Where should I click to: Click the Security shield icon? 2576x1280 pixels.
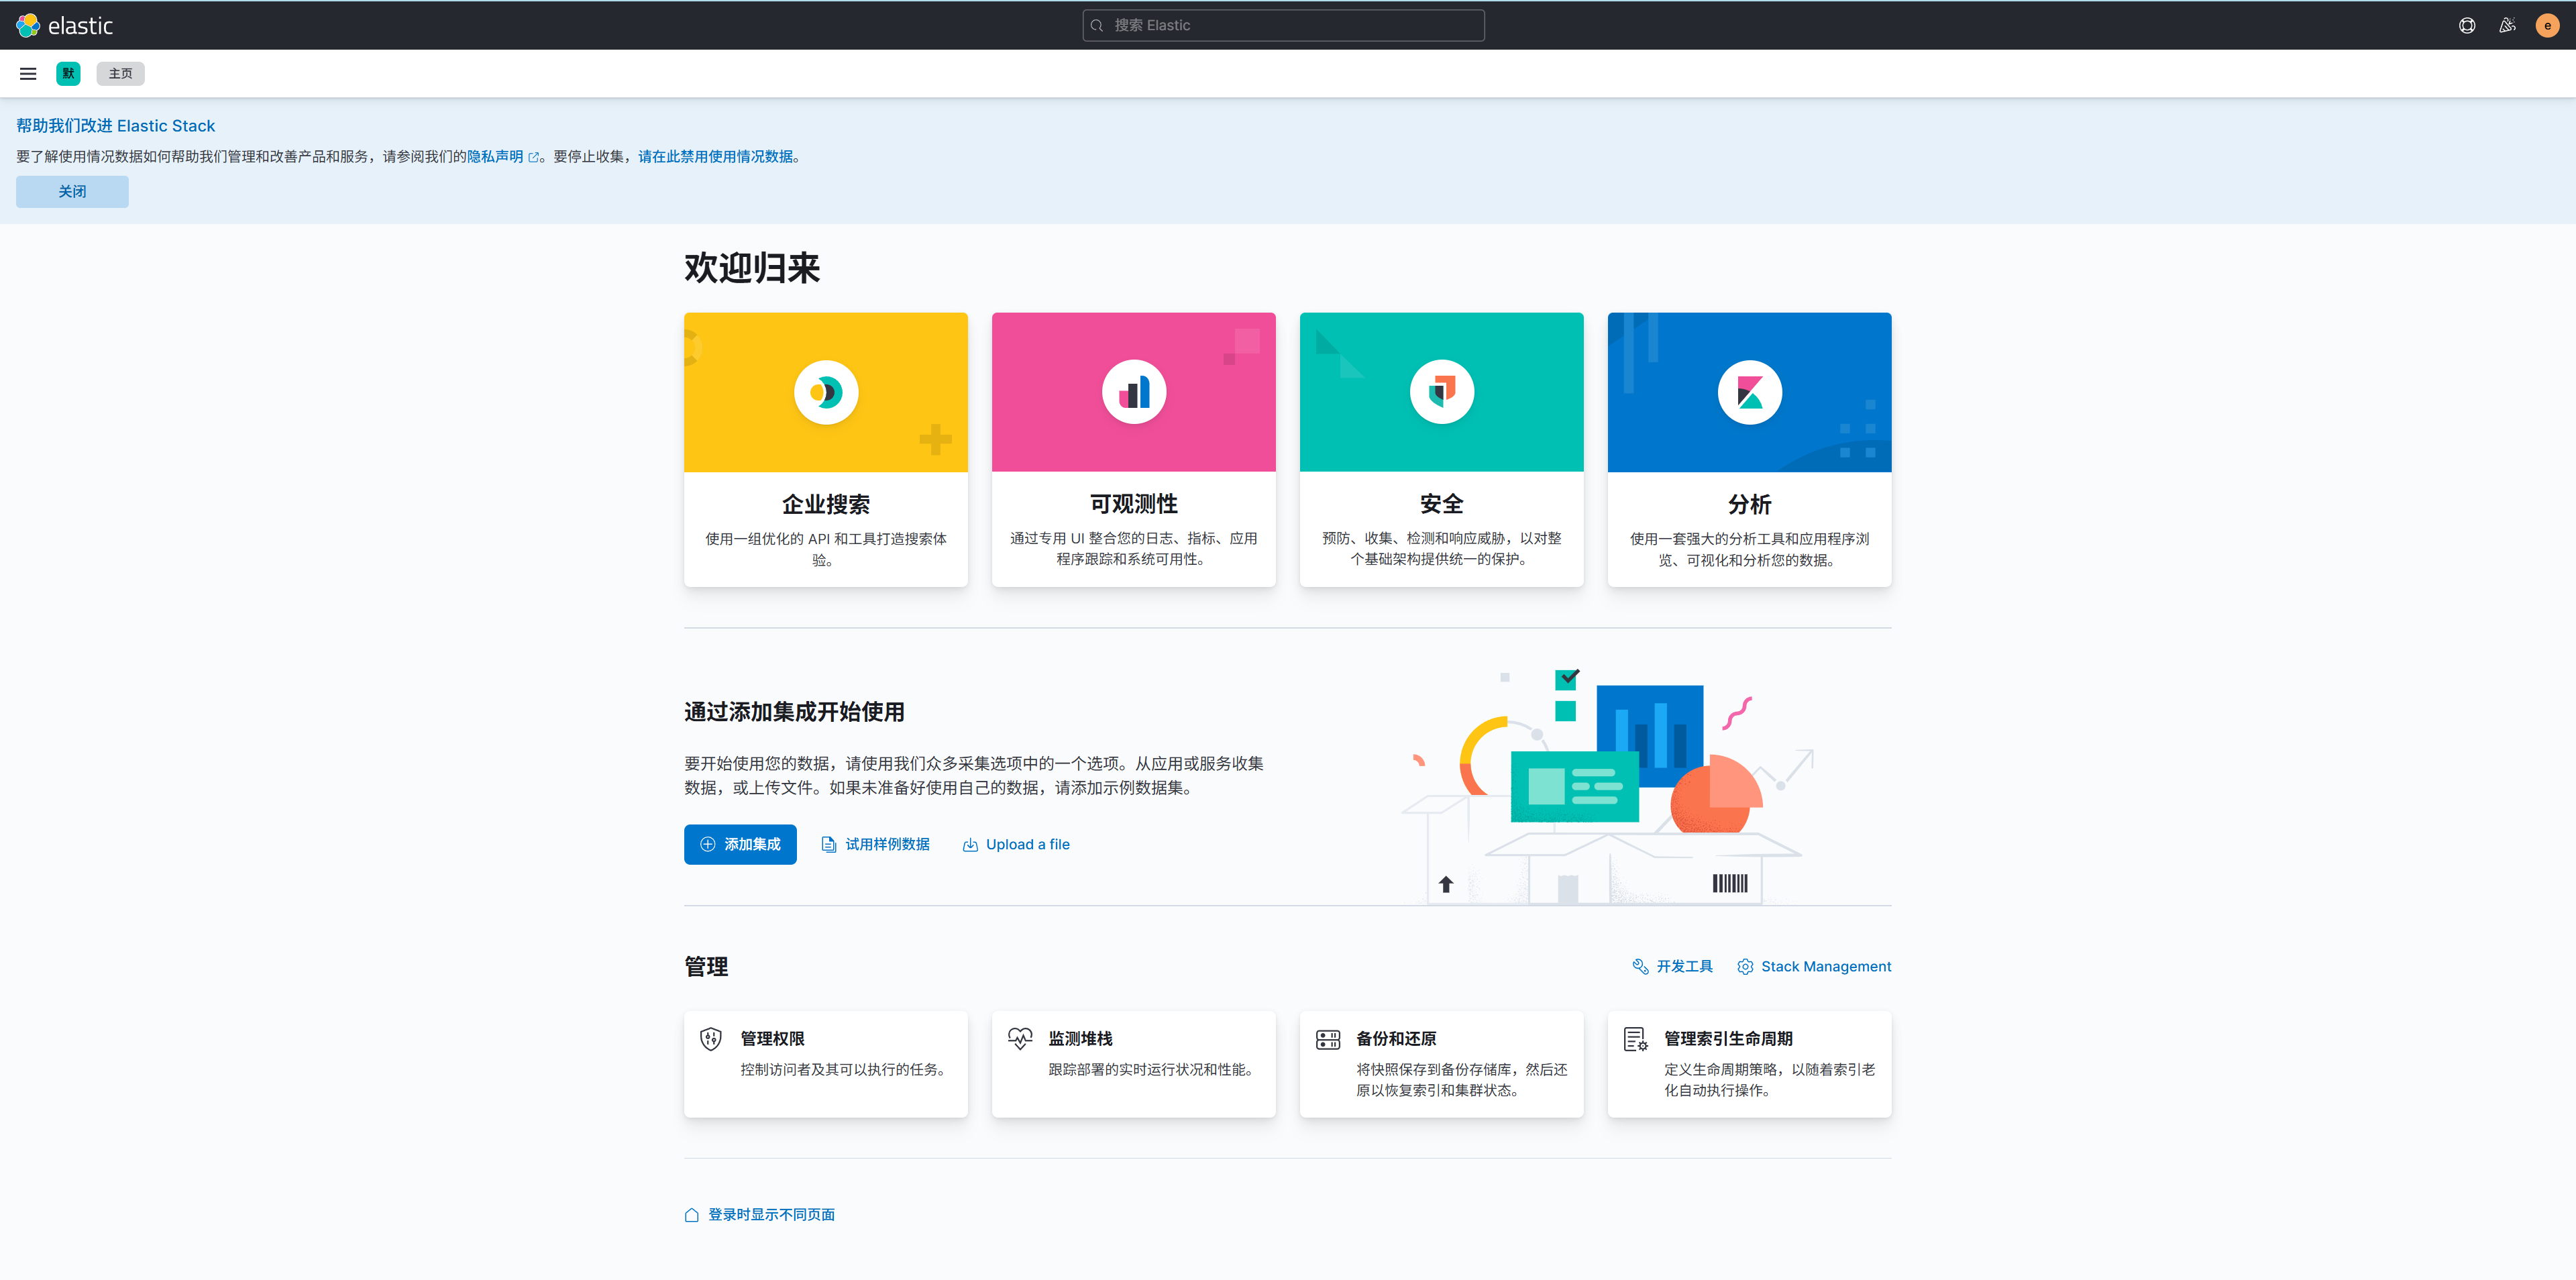[x=1441, y=392]
